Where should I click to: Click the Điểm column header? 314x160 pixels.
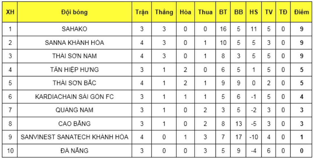point(302,13)
